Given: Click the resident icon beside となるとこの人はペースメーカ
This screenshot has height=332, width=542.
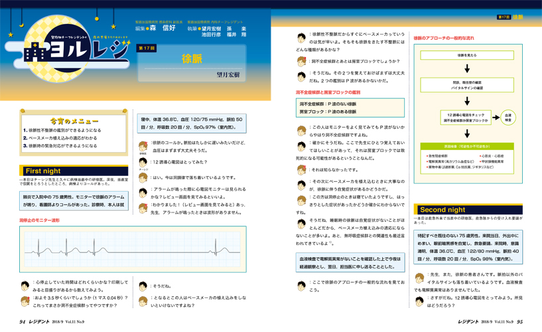Looking at the screenshot, I should tap(143, 301).
